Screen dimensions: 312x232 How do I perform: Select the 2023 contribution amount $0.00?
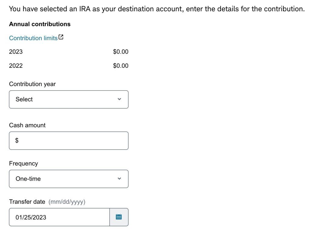[x=121, y=52]
